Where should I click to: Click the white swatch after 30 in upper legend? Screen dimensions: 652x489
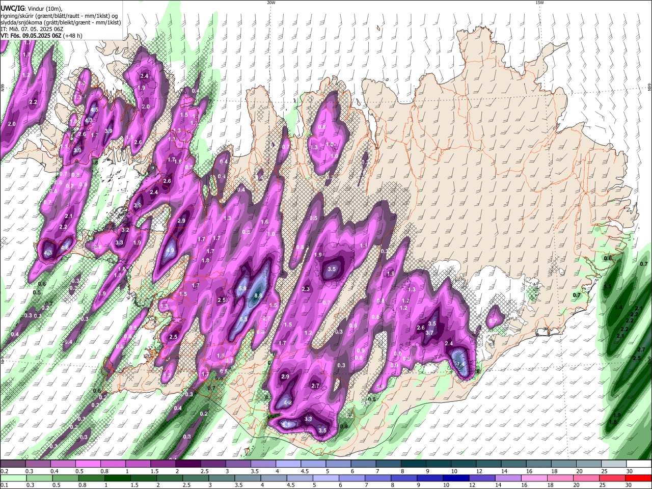tap(640, 464)
